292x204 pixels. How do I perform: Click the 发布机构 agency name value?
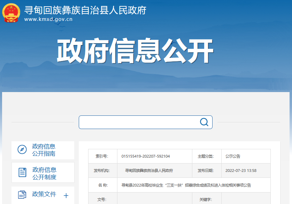pos(149,171)
